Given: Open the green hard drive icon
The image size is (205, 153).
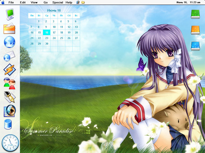Looking at the screenshot, I should point(195,14).
